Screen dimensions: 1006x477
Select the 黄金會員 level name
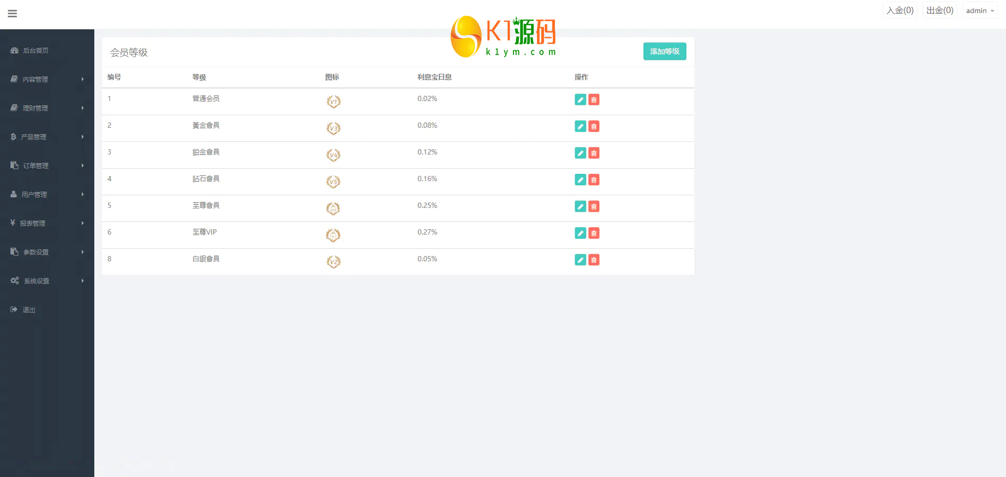click(x=206, y=126)
